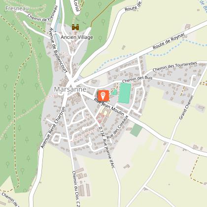Image resolution: width=207 pixels, height=207 pixels.
Task: Click the Chemin des Buis label
Action: 137,79
